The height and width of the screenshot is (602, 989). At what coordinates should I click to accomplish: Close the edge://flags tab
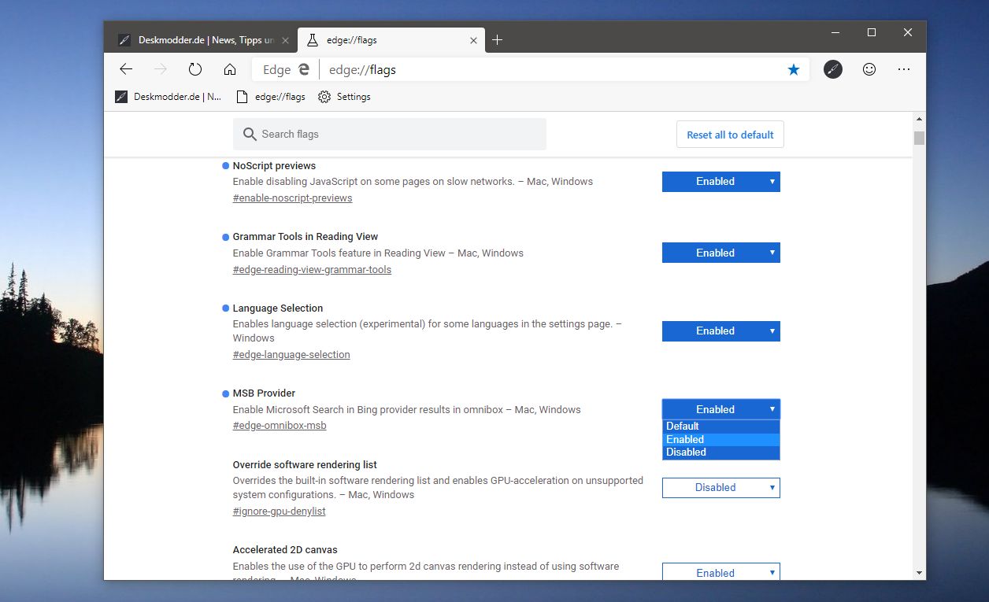tap(474, 40)
